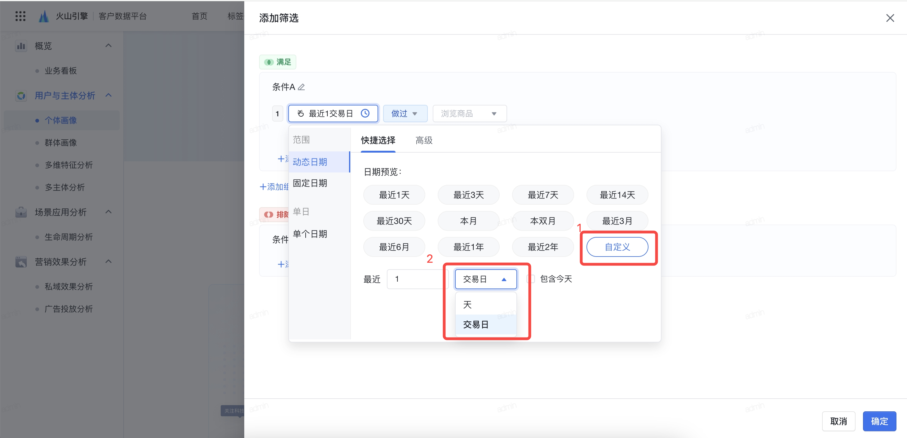Choose the 最近3月 preset

(617, 221)
